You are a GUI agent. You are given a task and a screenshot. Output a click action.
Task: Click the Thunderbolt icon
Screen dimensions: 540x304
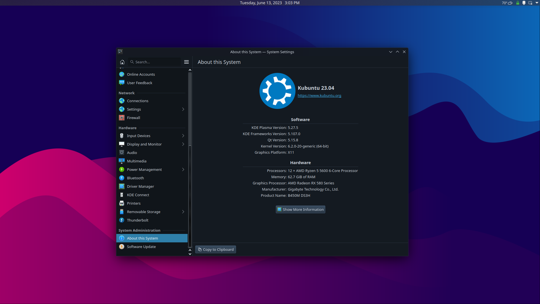point(121,220)
